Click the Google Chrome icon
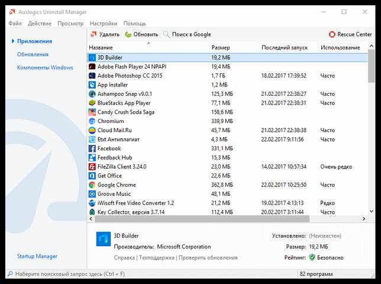Screen dimensions: 381x284 pyautogui.click(x=92, y=185)
